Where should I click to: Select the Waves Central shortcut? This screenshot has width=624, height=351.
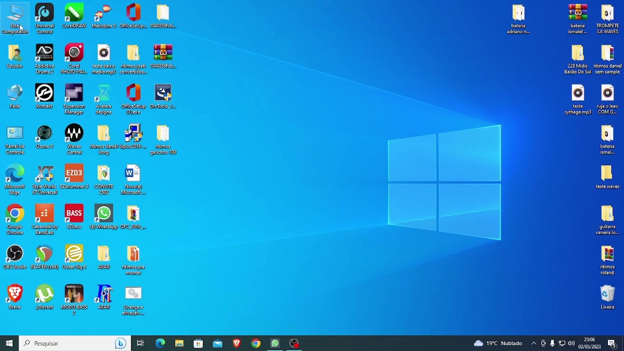click(74, 140)
